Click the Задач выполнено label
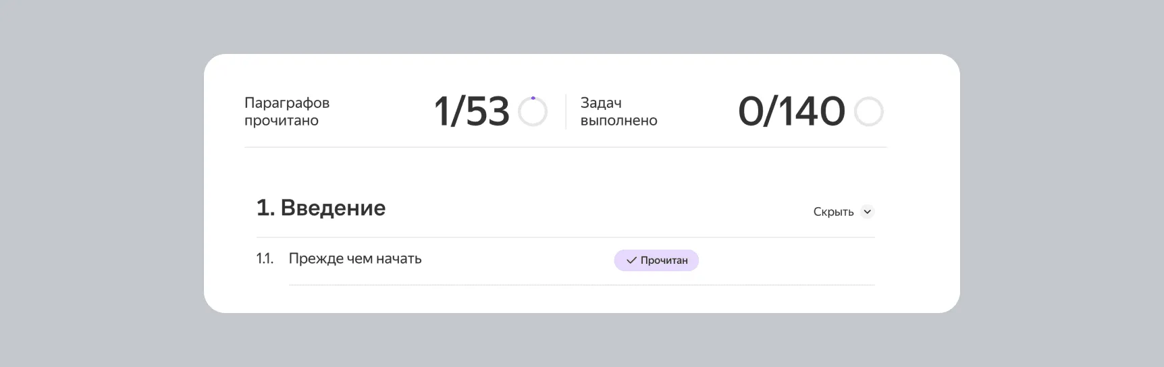1164x367 pixels. point(618,111)
